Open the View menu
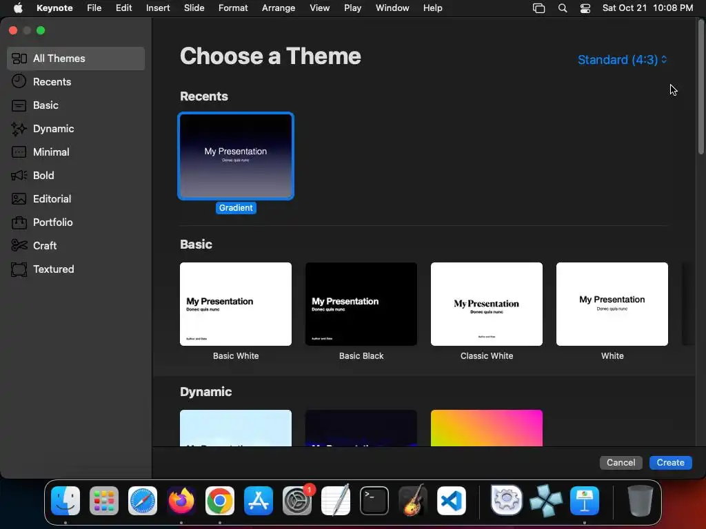Viewport: 706px width, 529px height. coord(319,8)
